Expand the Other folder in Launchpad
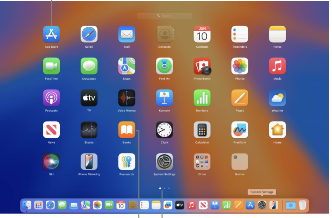 click(202, 162)
